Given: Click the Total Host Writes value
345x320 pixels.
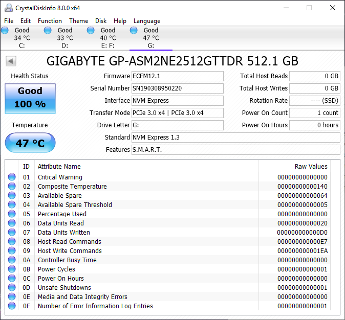Looking at the screenshot, I should (315, 88).
